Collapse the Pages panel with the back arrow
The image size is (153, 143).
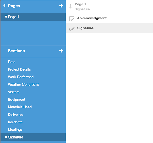click(x=4, y=6)
